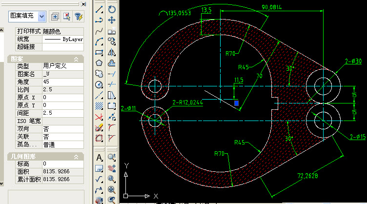367x204 pixels.
Task: Select the Spline curve tool
Action: (x=99, y=31)
